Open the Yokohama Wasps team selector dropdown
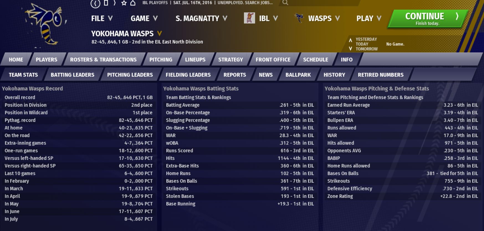The height and width of the screenshot is (231, 484). point(160,33)
